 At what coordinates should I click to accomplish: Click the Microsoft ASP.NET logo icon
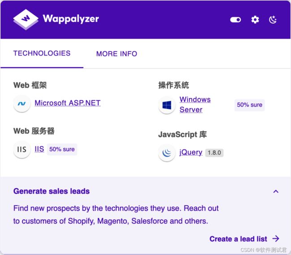(22, 104)
